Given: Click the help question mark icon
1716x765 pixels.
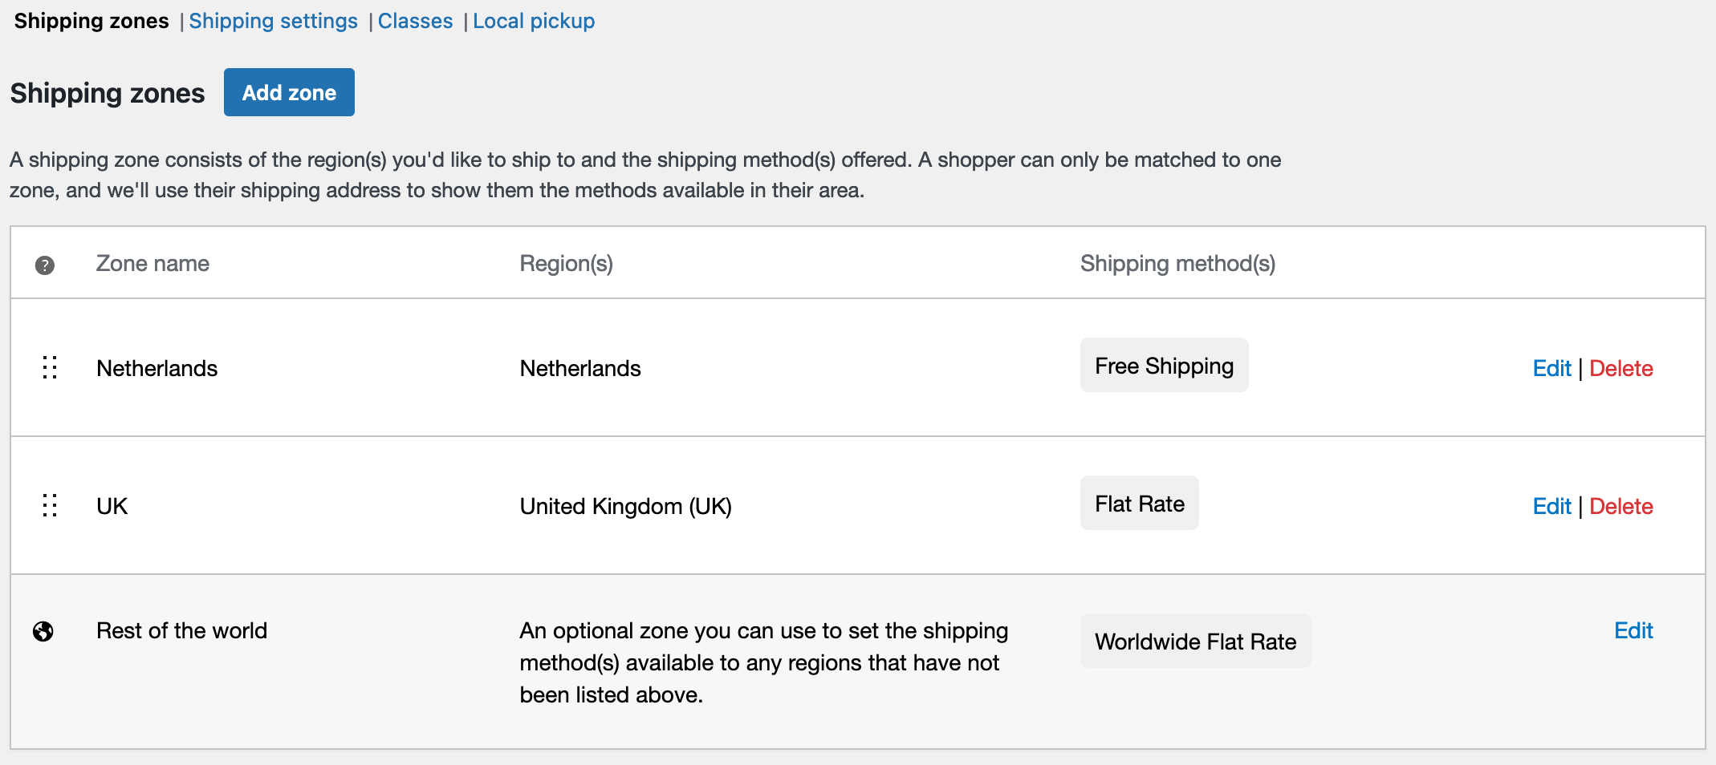Looking at the screenshot, I should (x=45, y=265).
